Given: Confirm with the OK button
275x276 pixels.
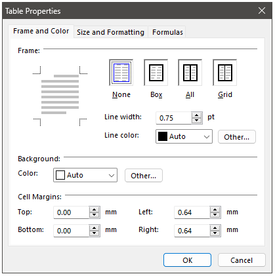Looking at the screenshot, I should click(x=187, y=260).
